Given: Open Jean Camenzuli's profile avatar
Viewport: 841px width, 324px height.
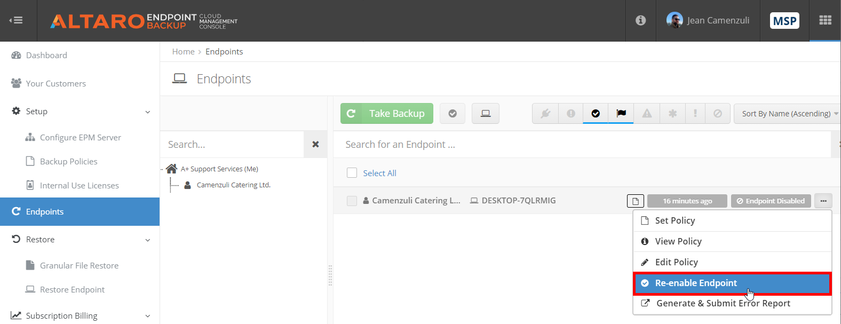Looking at the screenshot, I should 675,20.
